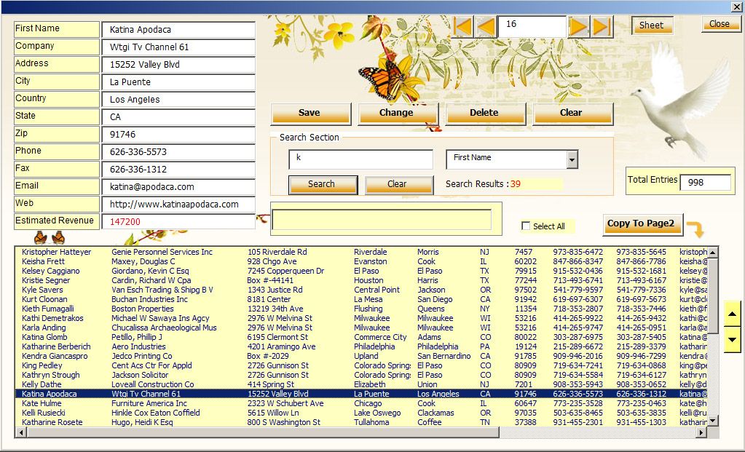
Task: Click company cell Jackson Solicitor
Action: click(x=140, y=375)
